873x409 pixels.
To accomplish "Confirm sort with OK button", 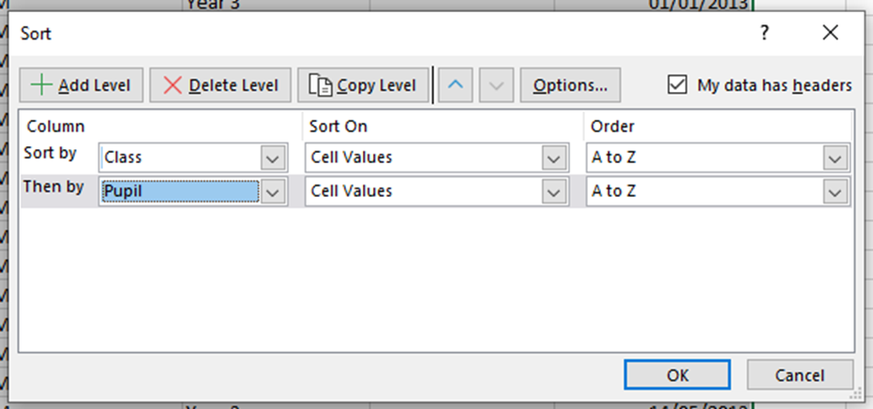I will tap(677, 374).
